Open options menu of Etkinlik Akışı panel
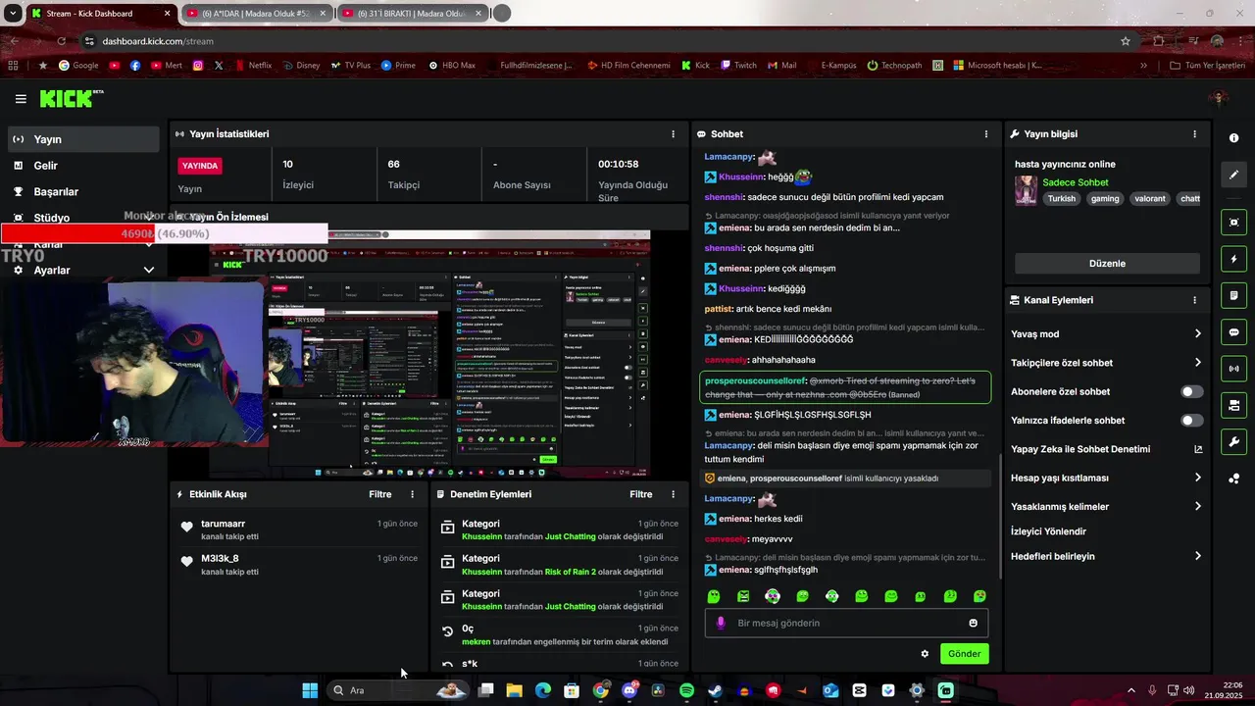 [412, 495]
